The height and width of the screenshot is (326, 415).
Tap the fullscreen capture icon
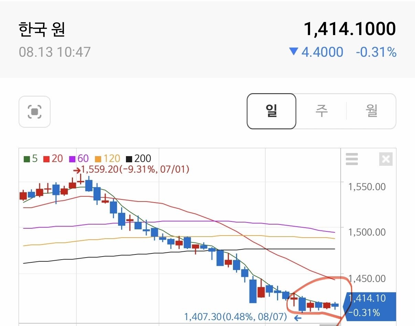(x=34, y=111)
